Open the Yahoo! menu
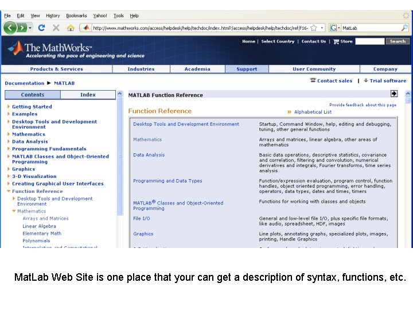Screen dimensions: 413x310 (100, 15)
